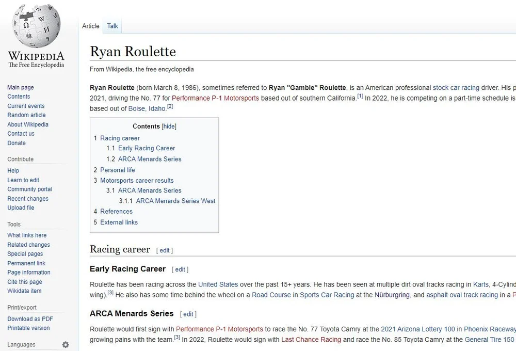Image resolution: width=516 pixels, height=351 pixels.
Task: Open the Current events page
Action: click(25, 105)
